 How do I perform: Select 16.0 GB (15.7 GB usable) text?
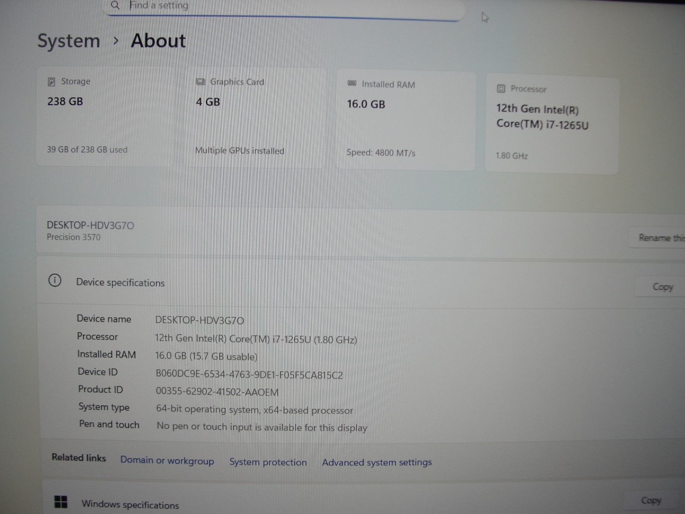206,356
